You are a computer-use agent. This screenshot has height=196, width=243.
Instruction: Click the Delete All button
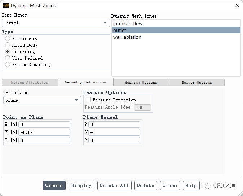coord(114,186)
